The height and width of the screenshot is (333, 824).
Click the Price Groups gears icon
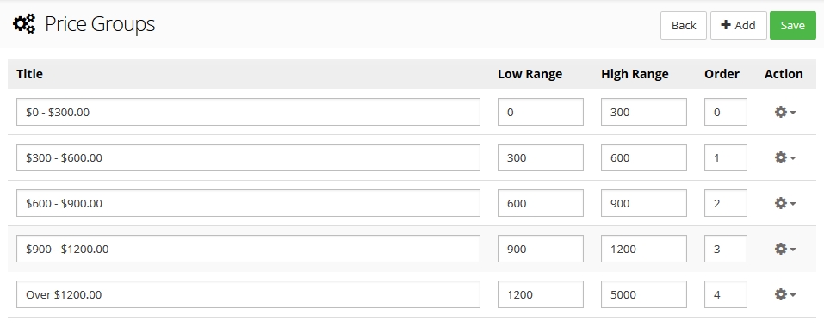[24, 24]
